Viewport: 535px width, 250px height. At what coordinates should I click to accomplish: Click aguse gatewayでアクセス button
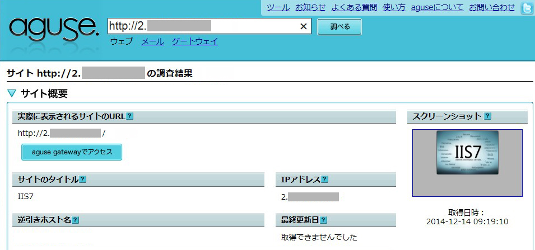coord(72,152)
